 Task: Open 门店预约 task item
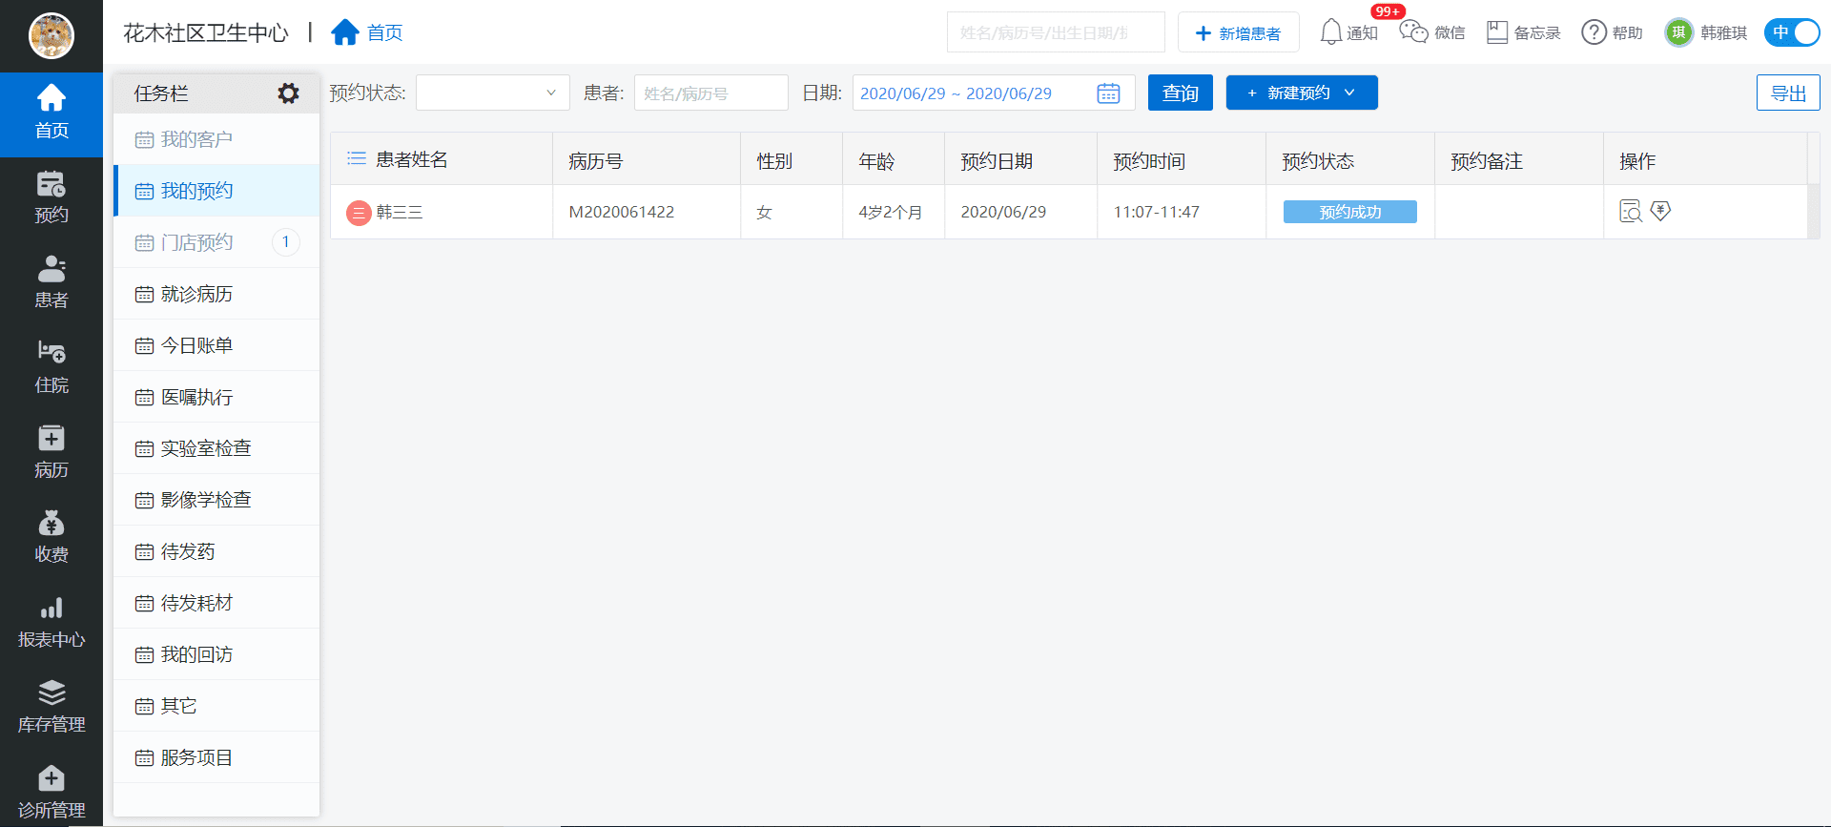coord(196,242)
